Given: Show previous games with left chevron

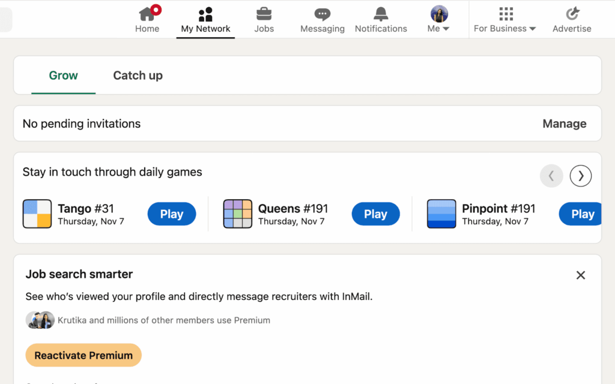Looking at the screenshot, I should tap(551, 176).
